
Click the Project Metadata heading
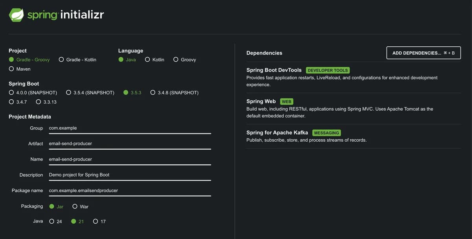[30, 117]
